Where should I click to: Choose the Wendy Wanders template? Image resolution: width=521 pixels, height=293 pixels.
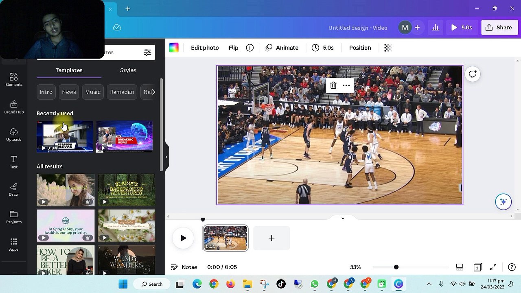[x=126, y=260]
